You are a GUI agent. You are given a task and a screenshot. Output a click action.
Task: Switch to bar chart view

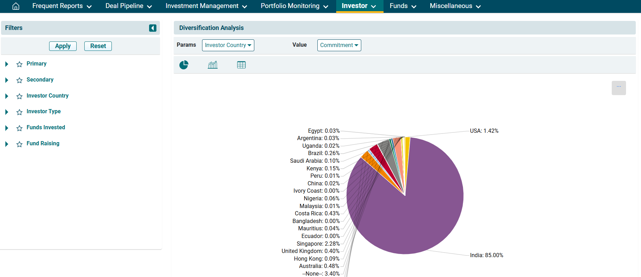click(x=213, y=65)
